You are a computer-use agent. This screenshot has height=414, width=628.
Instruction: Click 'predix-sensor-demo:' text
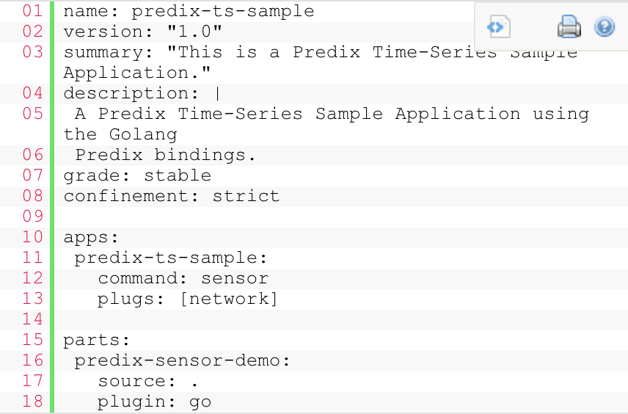[x=182, y=360]
